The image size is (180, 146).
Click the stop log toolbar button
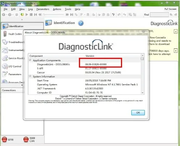[x=31, y=14]
